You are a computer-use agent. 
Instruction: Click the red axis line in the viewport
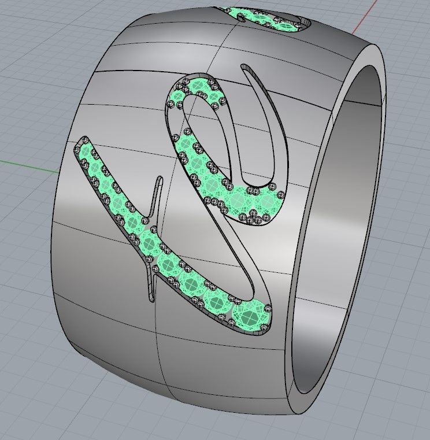click(x=365, y=17)
